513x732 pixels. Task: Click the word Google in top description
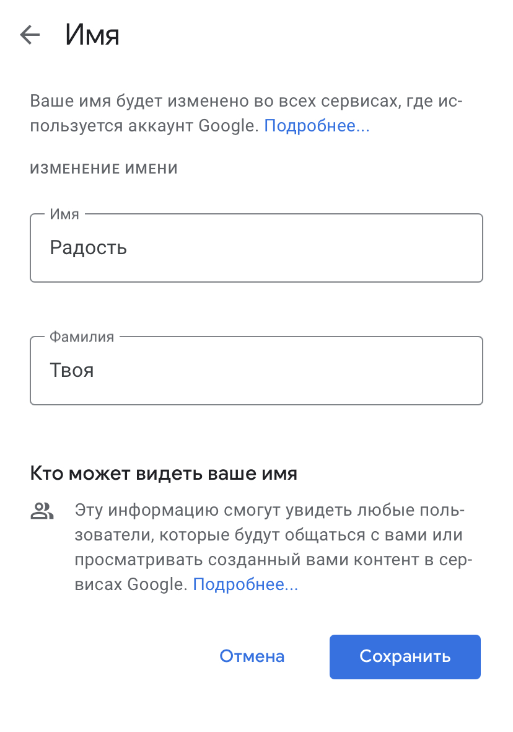[x=227, y=126]
